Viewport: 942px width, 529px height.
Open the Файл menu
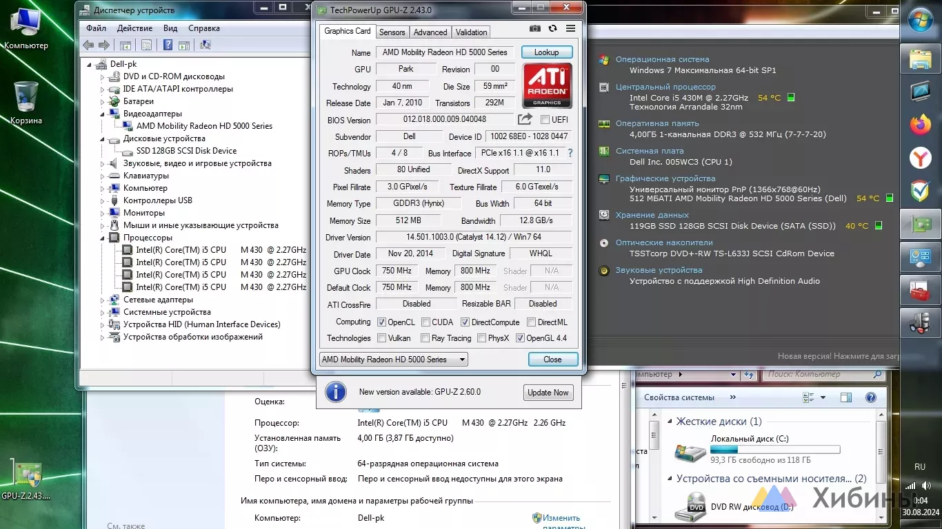tap(96, 28)
